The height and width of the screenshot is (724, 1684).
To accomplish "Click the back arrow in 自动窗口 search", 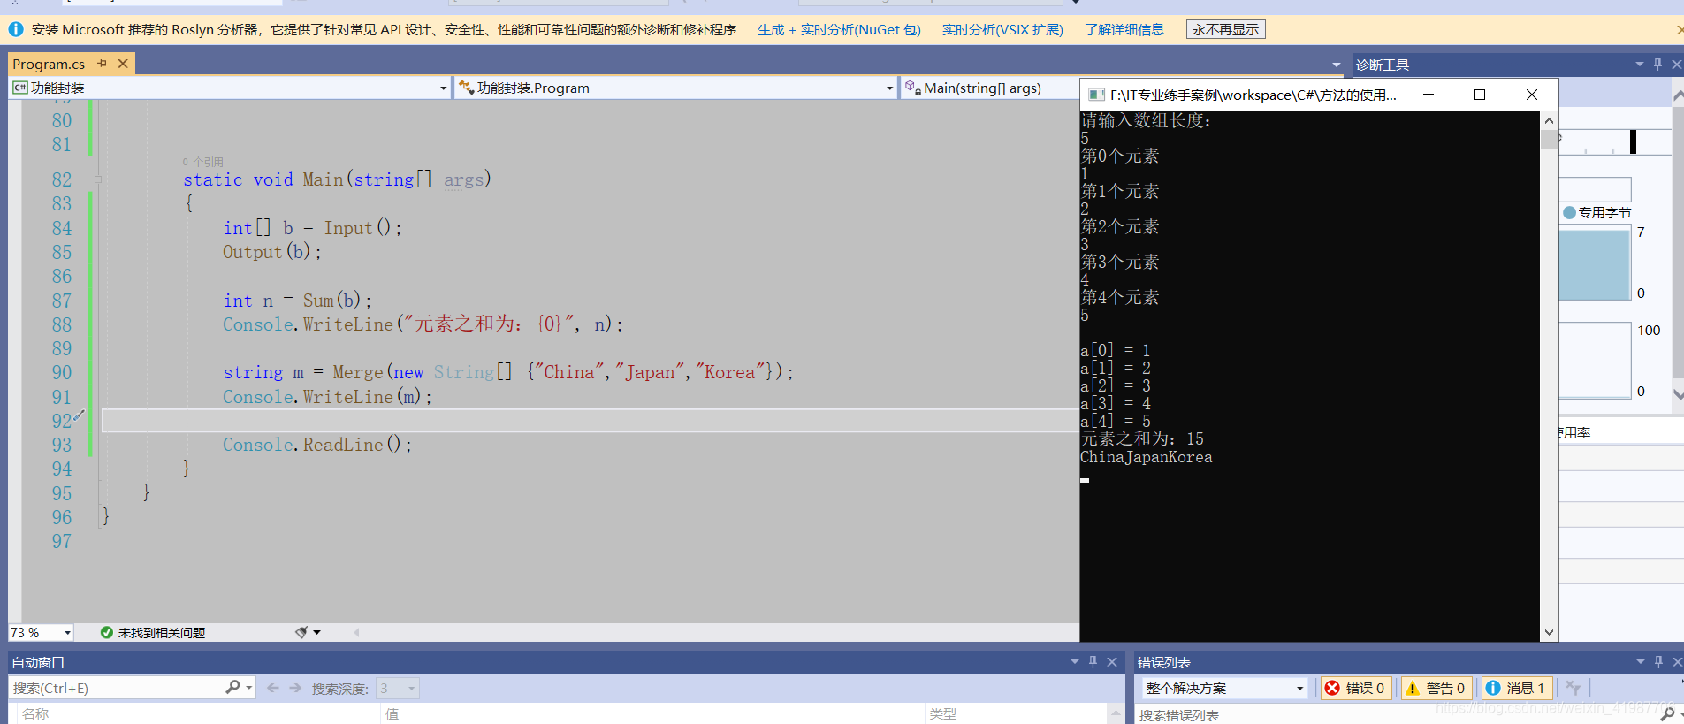I will 273,688.
